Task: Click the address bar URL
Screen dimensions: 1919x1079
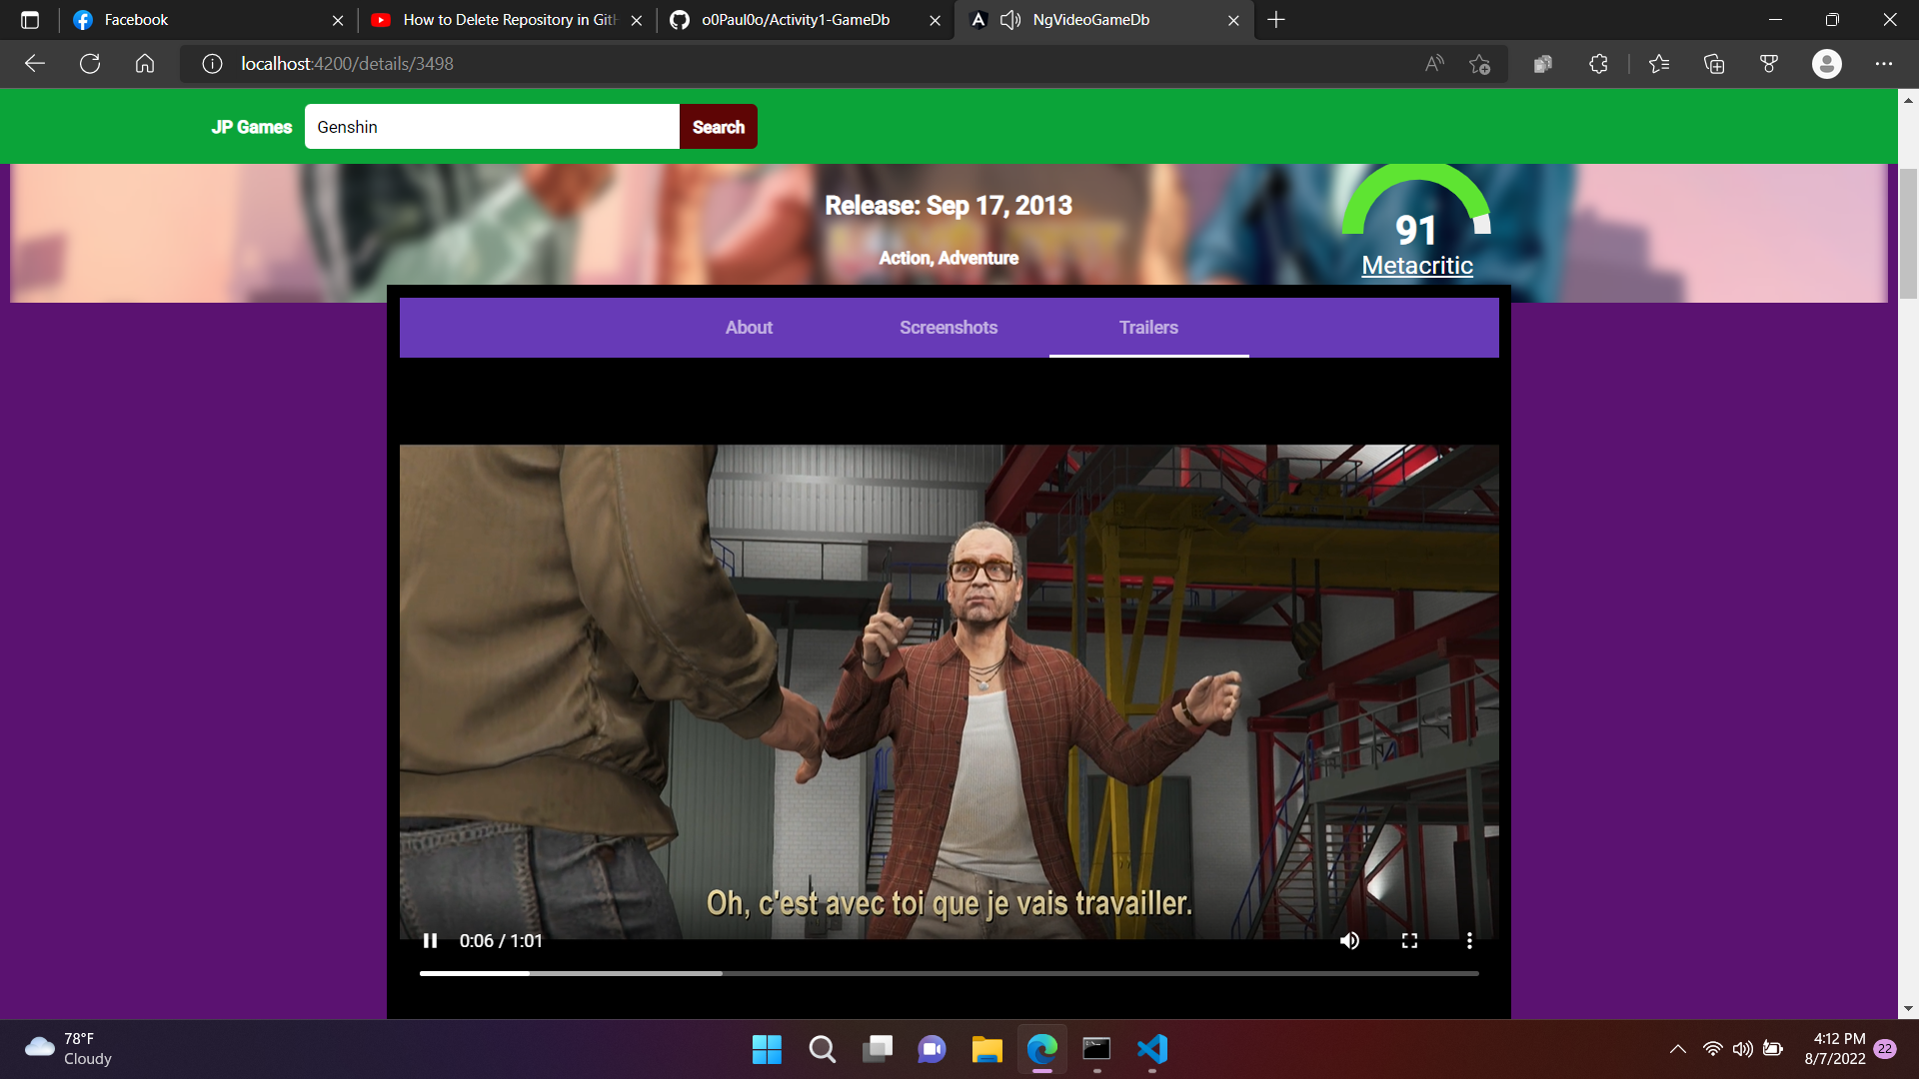Action: [347, 64]
